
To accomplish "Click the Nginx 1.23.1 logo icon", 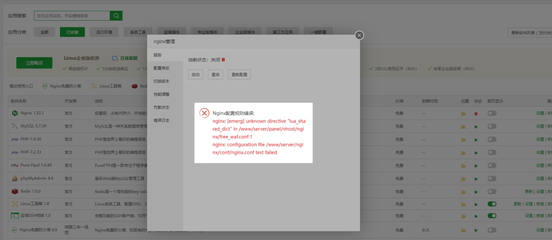I will [14, 113].
